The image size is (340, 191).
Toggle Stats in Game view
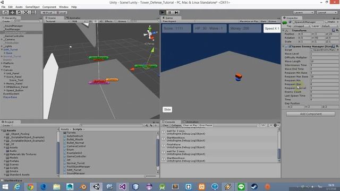(263, 21)
